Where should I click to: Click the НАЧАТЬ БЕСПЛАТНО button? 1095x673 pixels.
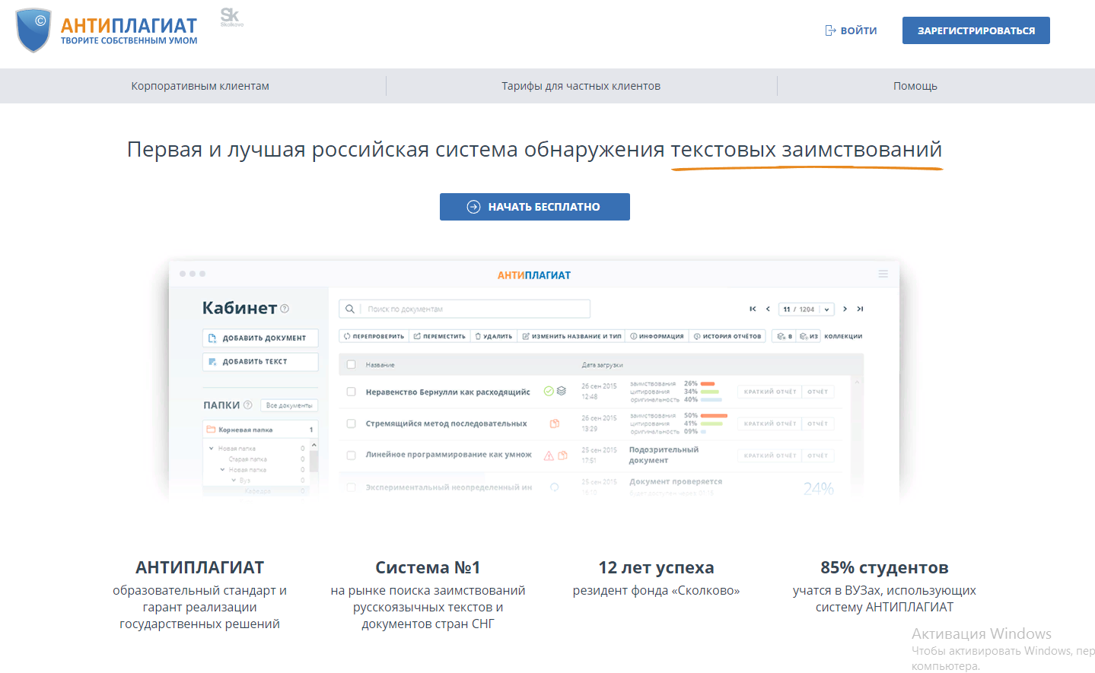[534, 207]
